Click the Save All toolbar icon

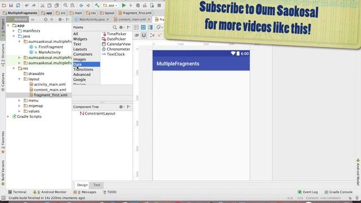[x=11, y=5]
